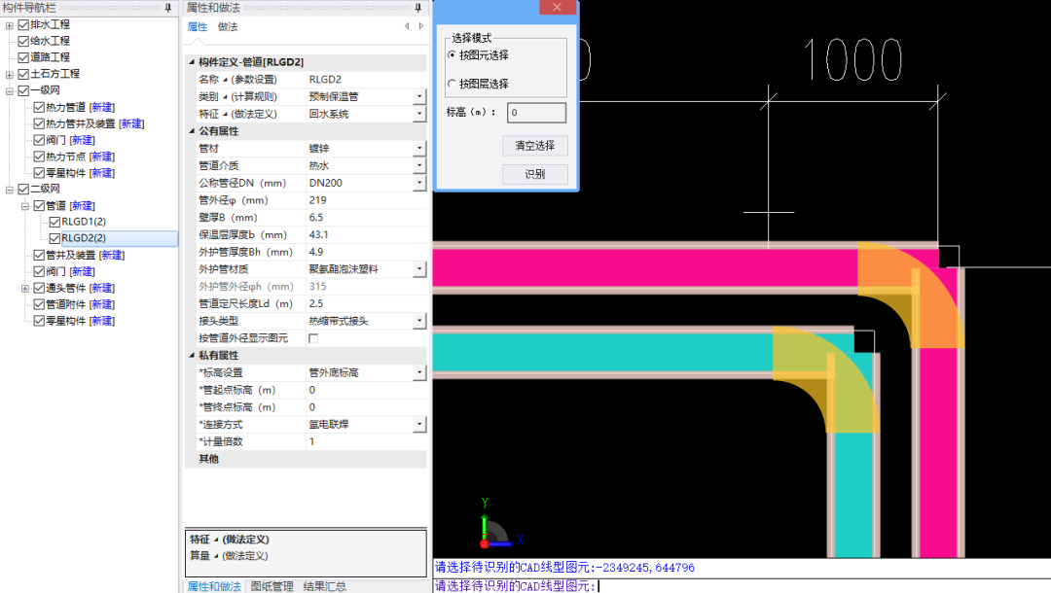
Task: Select the RLGD2(2) tree item
Action: coord(83,238)
